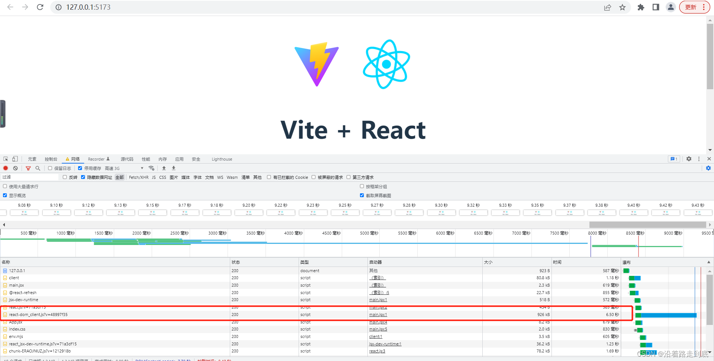Stop recording network log (red record icon)
714x361 pixels.
tap(6, 168)
